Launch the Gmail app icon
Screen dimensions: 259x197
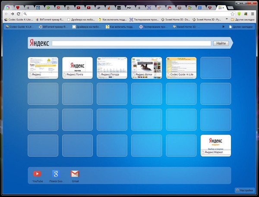(75, 176)
